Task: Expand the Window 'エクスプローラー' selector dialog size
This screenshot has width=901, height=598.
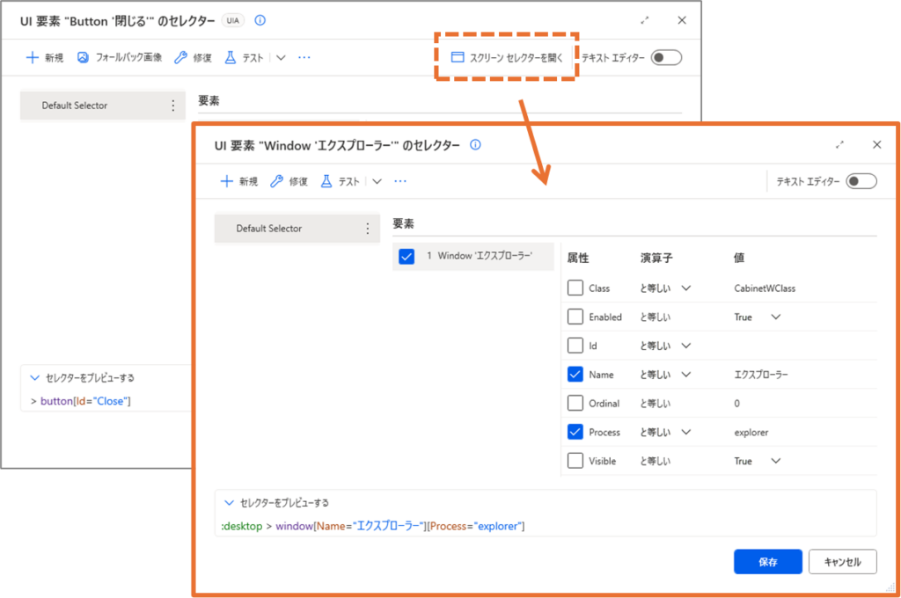Action: (839, 145)
